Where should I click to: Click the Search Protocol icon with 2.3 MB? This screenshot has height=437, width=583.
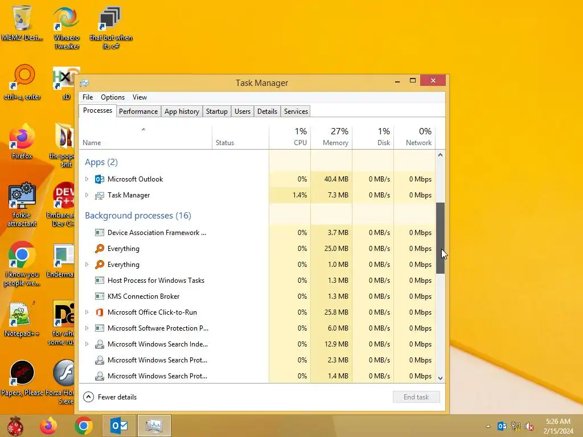(x=99, y=360)
